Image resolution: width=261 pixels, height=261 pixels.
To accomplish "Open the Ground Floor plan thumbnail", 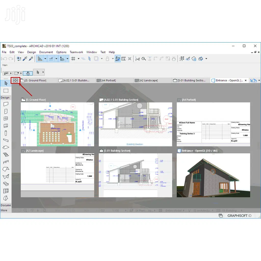I will 57,124.
